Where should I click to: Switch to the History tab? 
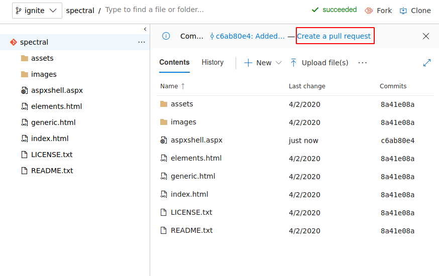click(212, 62)
